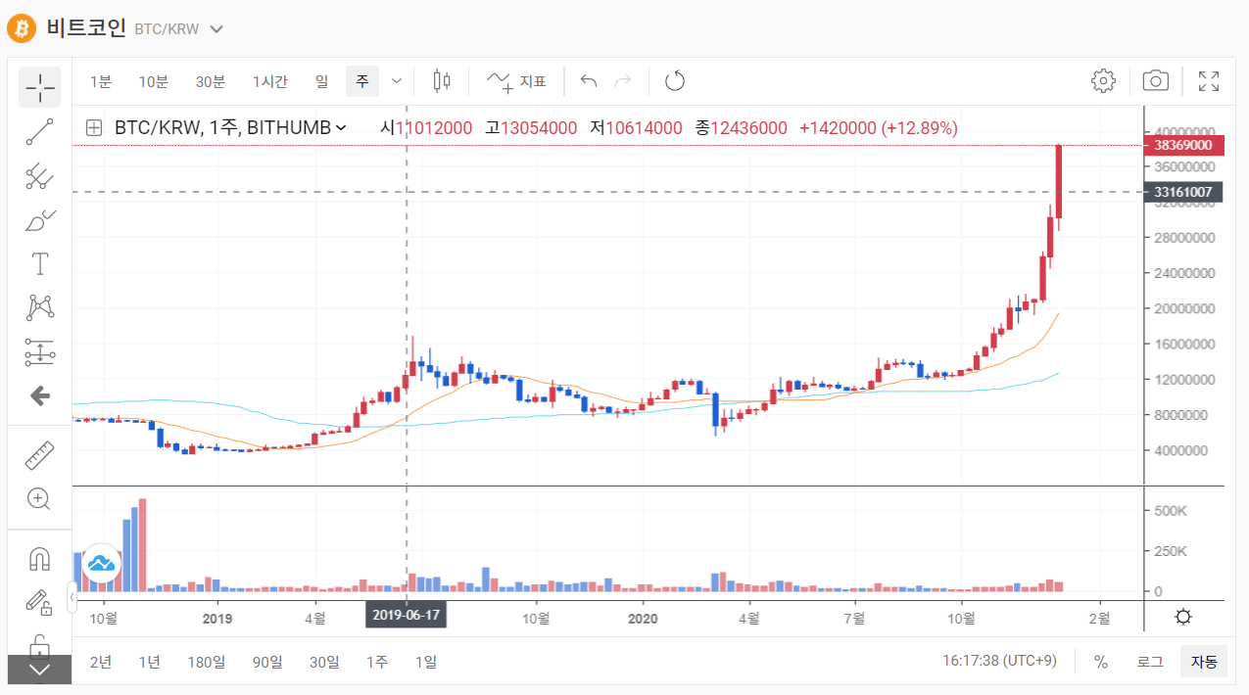The image size is (1249, 695).
Task: Expand the chart legend plus box
Action: pos(94,127)
